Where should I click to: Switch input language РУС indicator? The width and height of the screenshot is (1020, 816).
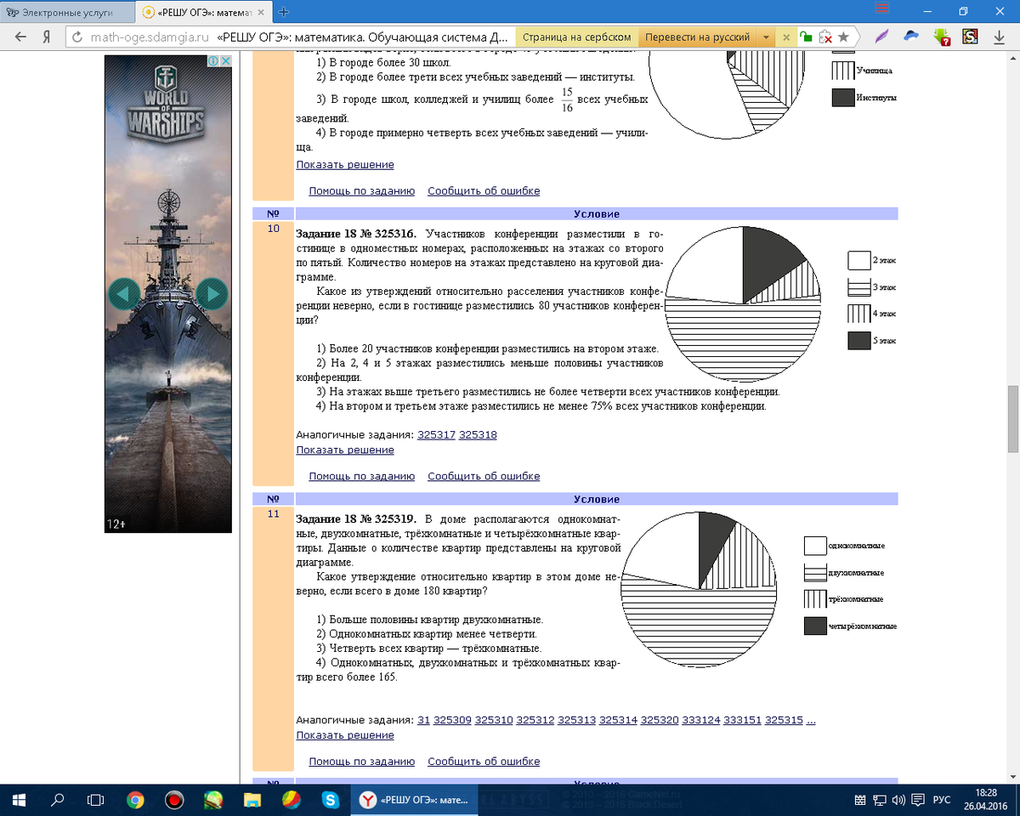tap(942, 800)
